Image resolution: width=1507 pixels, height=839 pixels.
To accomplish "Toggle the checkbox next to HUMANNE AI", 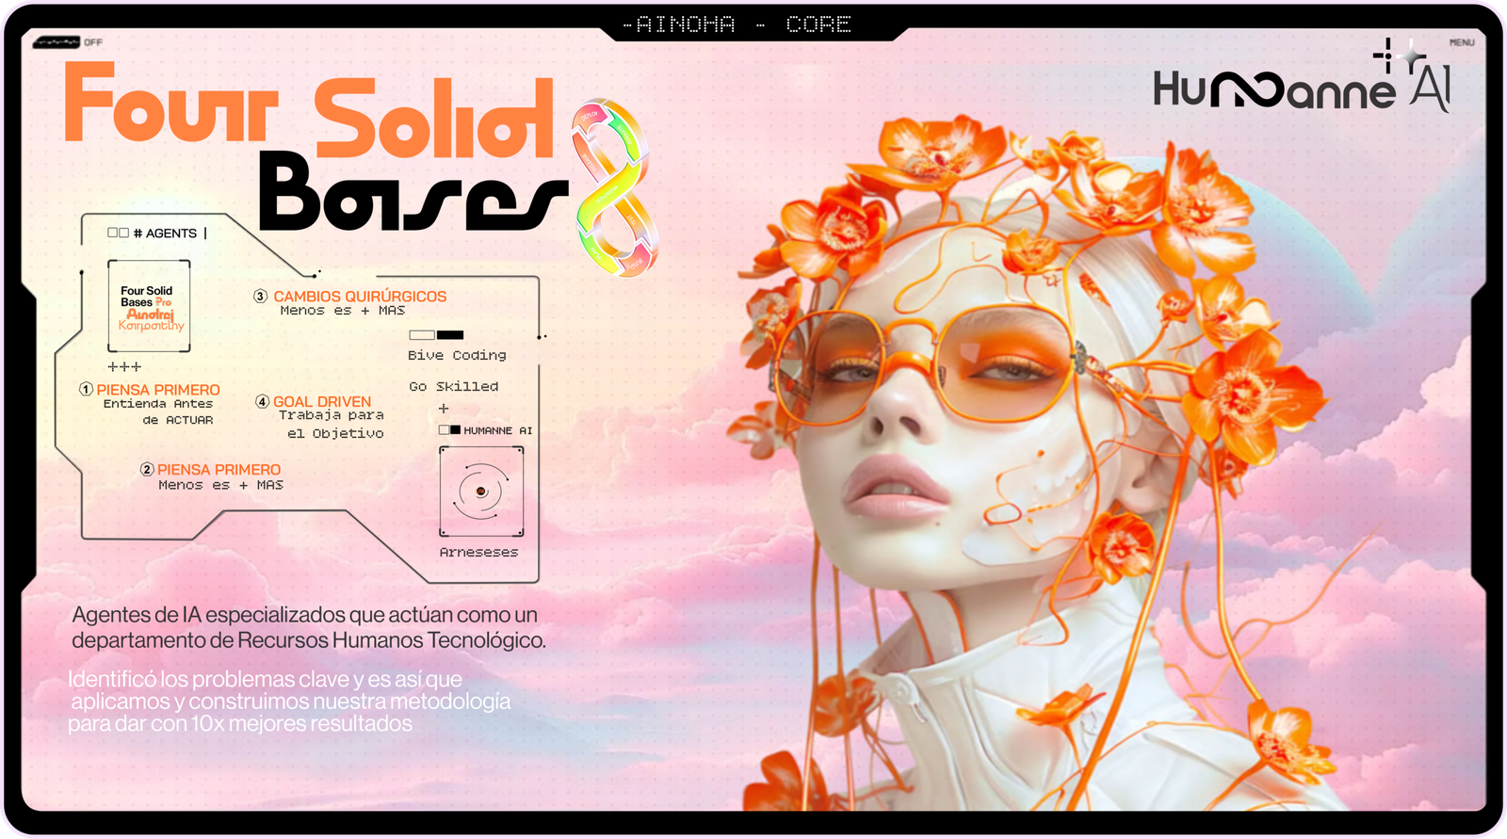I will [x=449, y=430].
